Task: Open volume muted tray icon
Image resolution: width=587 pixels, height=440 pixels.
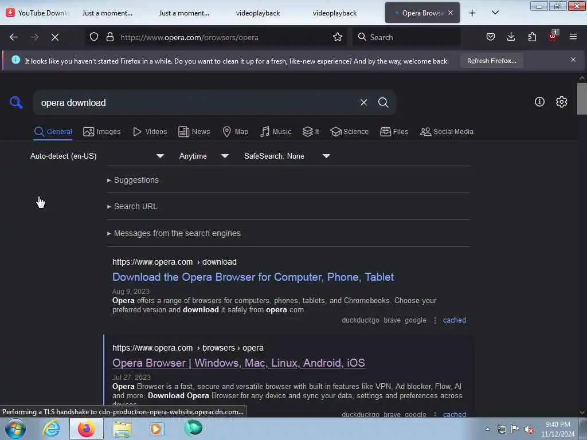Action: click(529, 429)
